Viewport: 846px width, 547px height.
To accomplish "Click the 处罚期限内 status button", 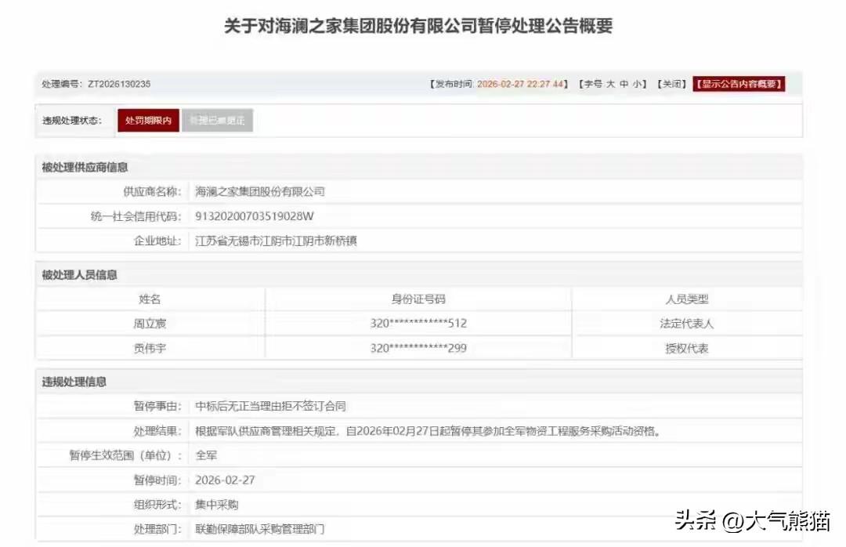I will tap(148, 121).
